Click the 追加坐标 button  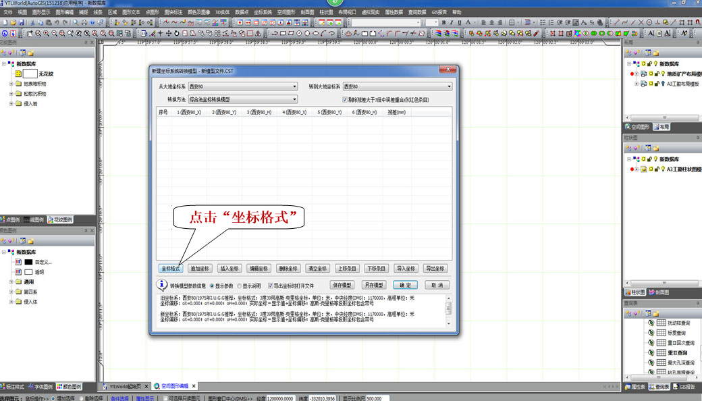tap(200, 269)
